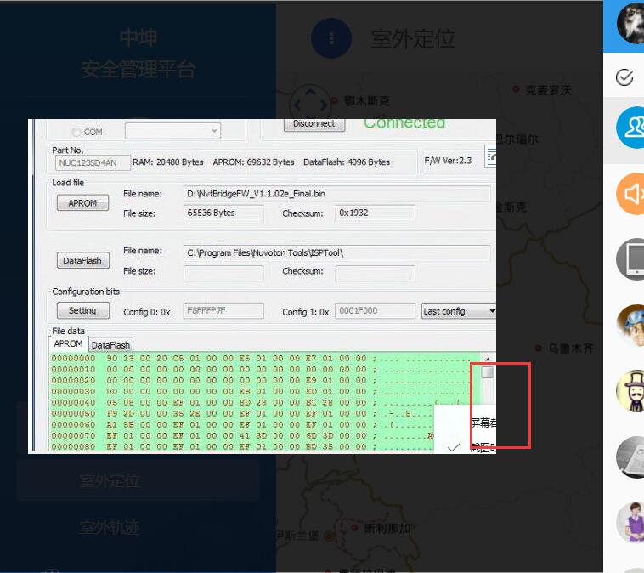Click the 克麦罗沃 map marker
Image resolution: width=644 pixels, height=573 pixels.
[516, 88]
